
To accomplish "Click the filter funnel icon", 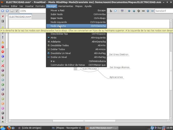I will pyautogui.click(x=16, y=11).
